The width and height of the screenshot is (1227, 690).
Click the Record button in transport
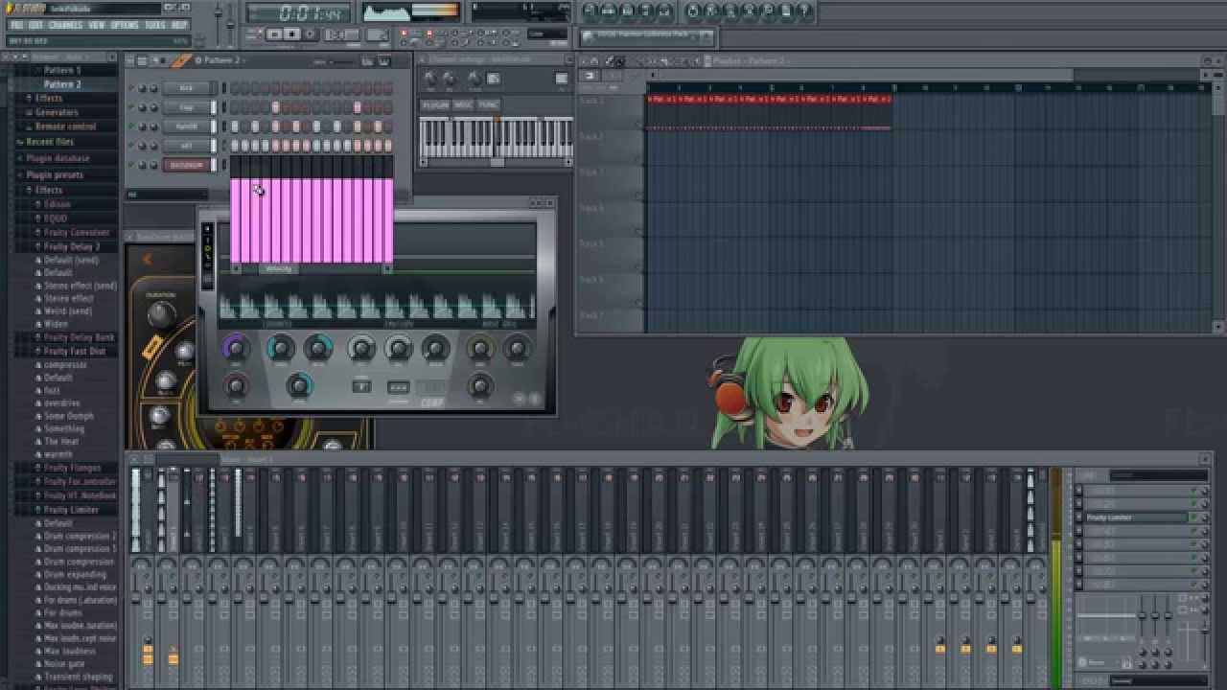pos(310,34)
